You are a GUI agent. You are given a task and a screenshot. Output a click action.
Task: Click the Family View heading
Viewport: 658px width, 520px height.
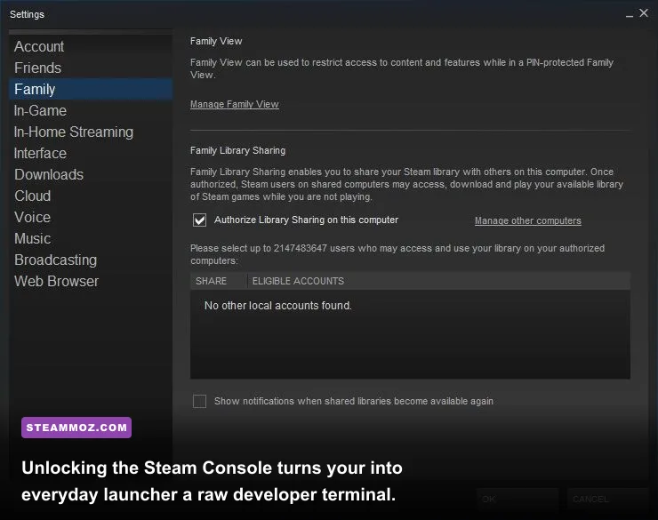(x=216, y=41)
